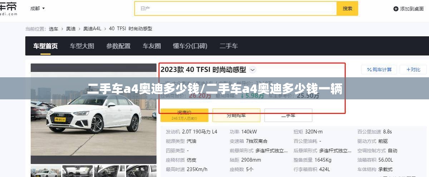Click the white 二手车 button below price
429x177 pixels.
(x=288, y=115)
